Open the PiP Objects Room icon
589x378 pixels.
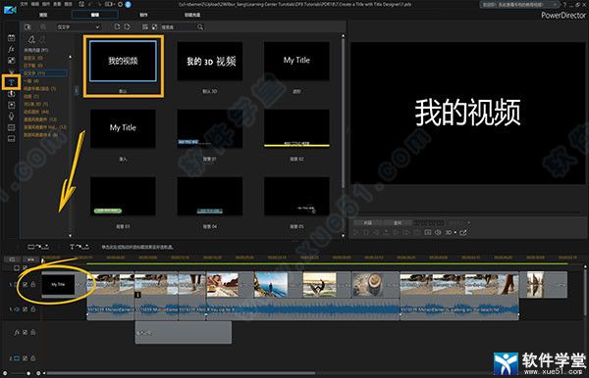tap(11, 61)
